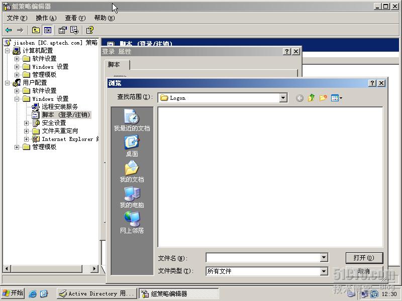Screen dimensions: 402x301
Task: Select 脚本 (登录/注销) in the tree
Action: (66, 115)
